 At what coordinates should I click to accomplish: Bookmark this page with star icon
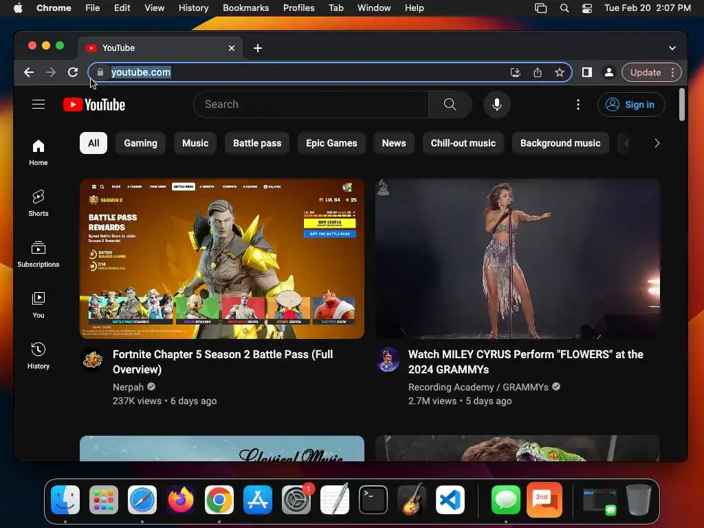[x=560, y=72]
